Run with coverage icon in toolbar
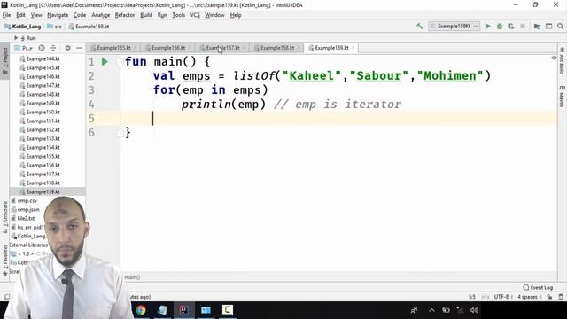 [511, 26]
